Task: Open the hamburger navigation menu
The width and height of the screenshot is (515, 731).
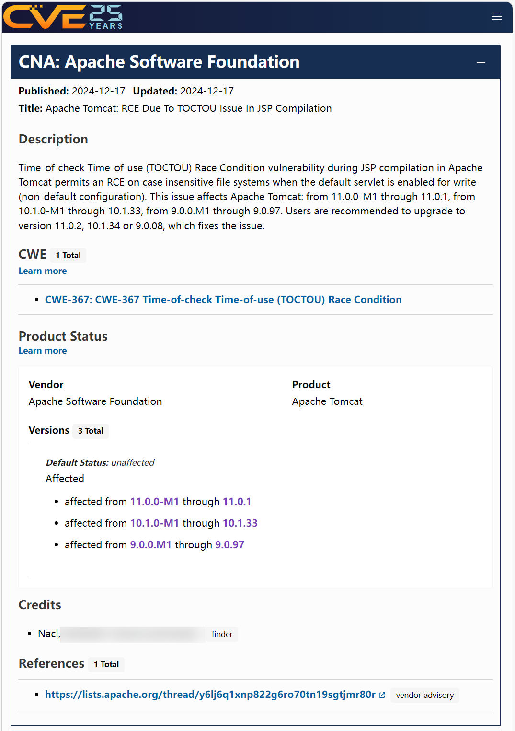Action: coord(497,17)
